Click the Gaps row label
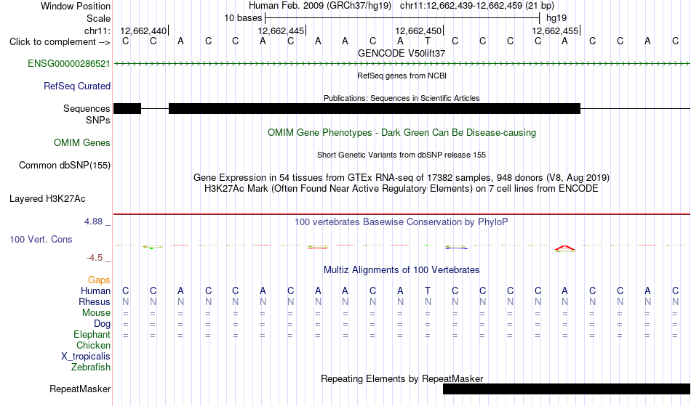Viewport: 691px width, 406px height. (99, 280)
